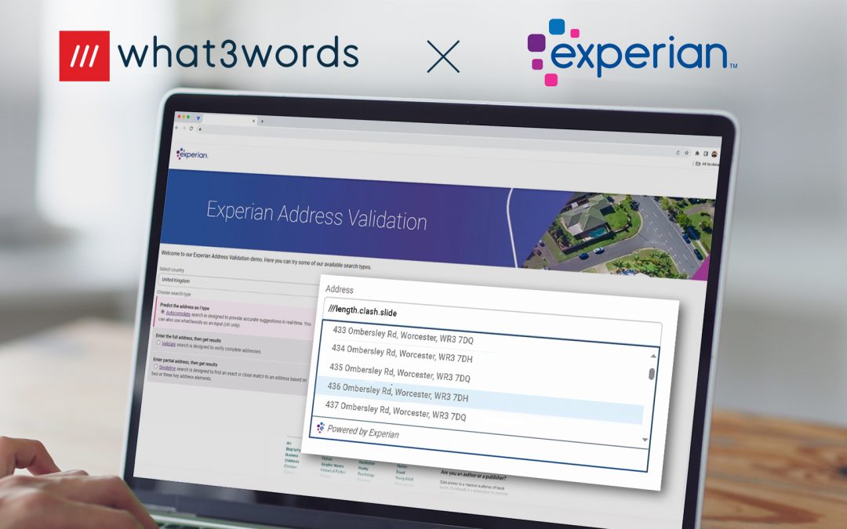Click the Powered by Experian text
The width and height of the screenshot is (847, 529).
362,432
